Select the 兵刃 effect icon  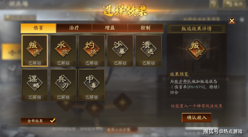coord(63,85)
